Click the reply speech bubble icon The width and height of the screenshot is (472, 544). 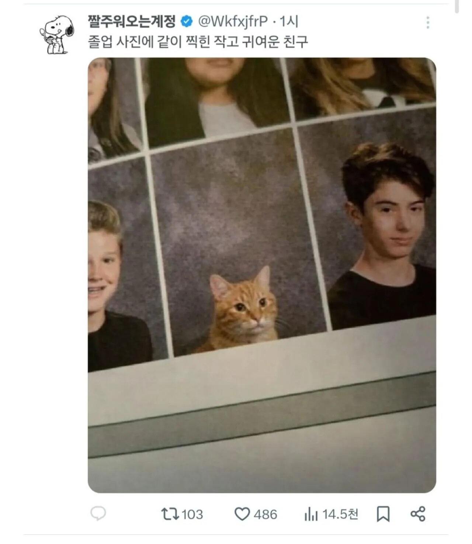(98, 513)
